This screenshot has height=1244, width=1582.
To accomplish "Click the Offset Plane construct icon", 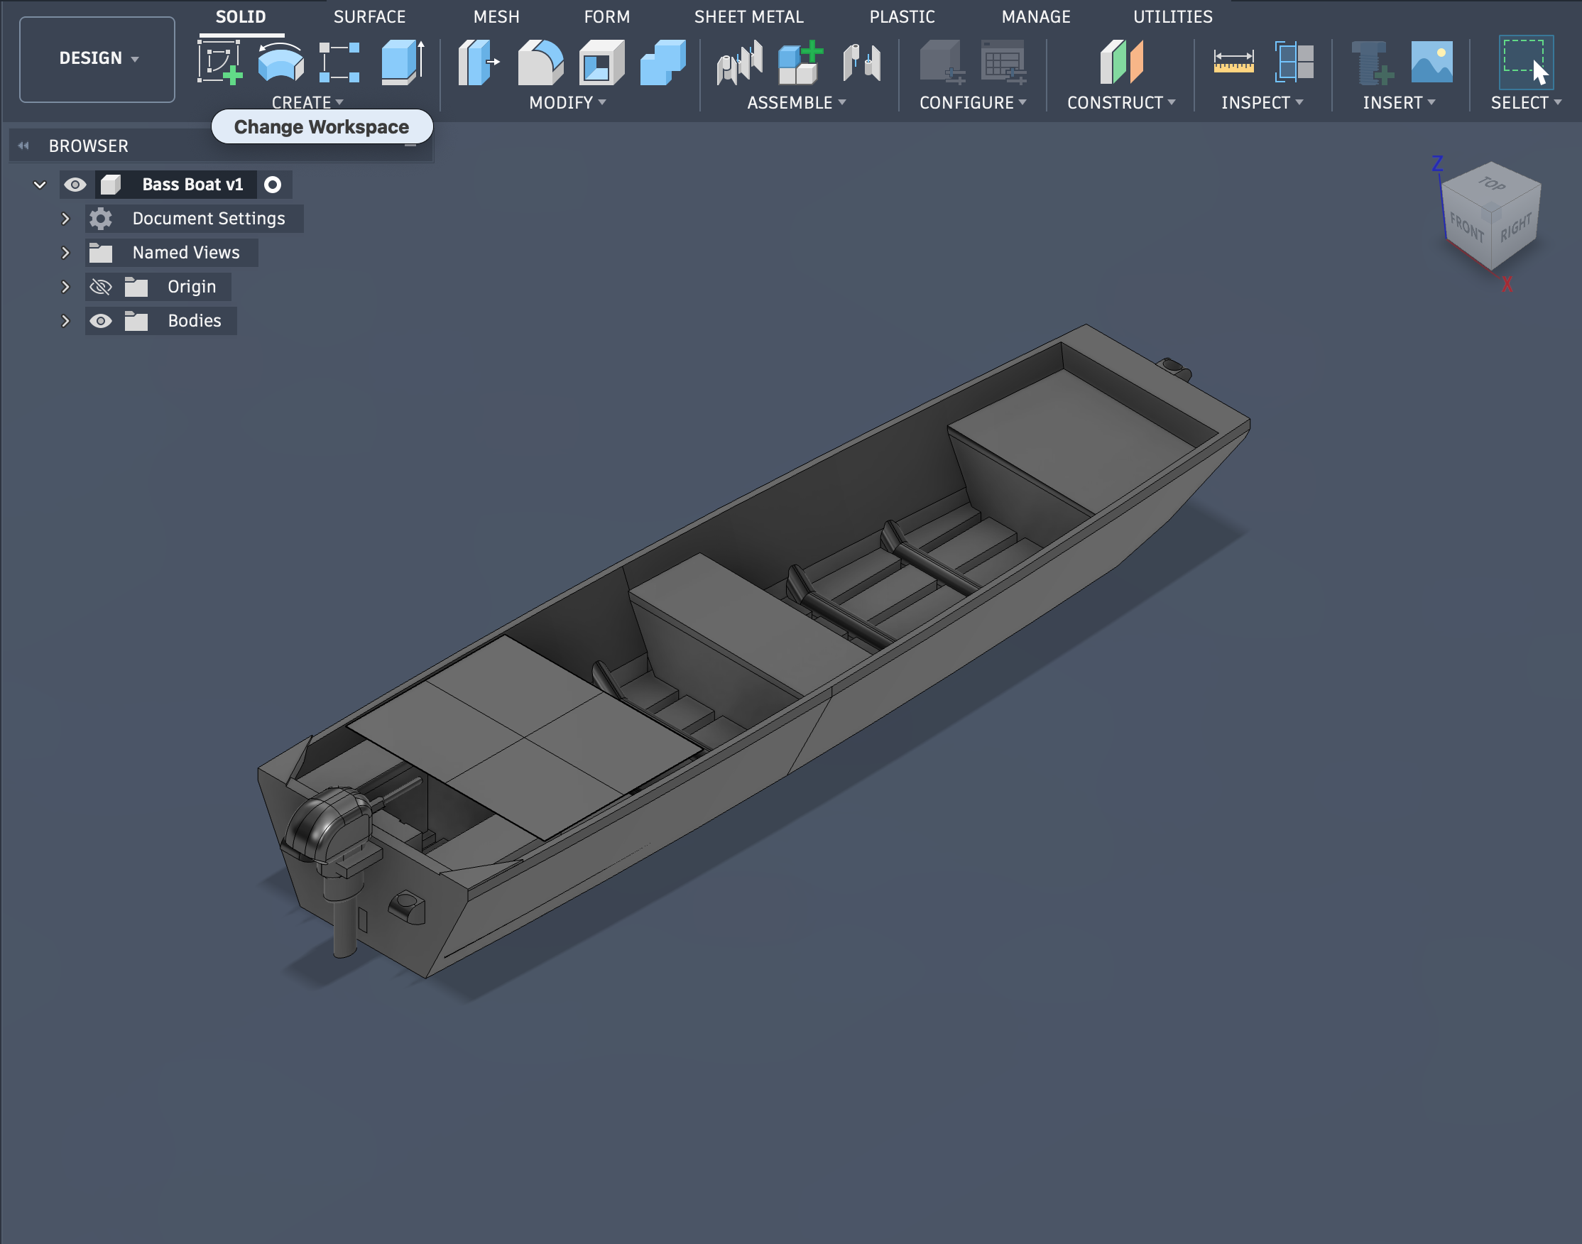I will pos(1121,62).
